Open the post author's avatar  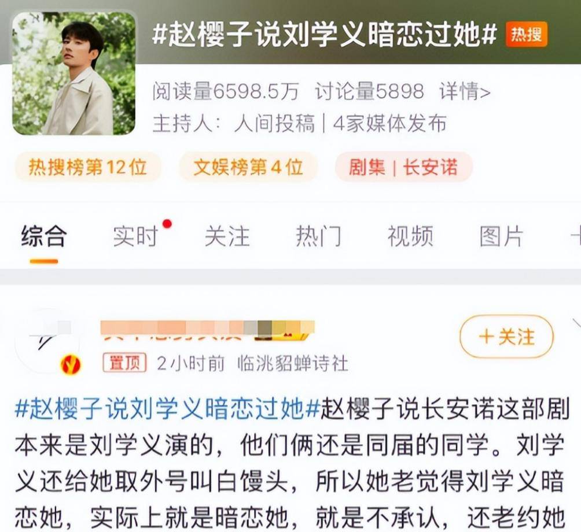point(47,341)
